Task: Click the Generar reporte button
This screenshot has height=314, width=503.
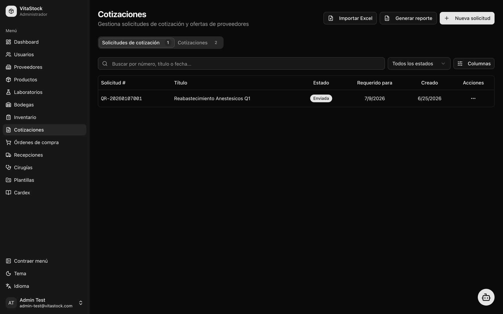Action: point(408,18)
